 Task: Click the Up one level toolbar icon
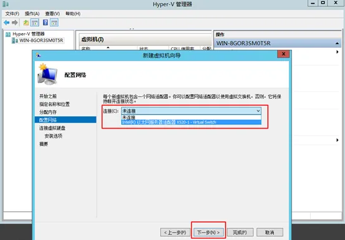pyautogui.click(x=26, y=22)
